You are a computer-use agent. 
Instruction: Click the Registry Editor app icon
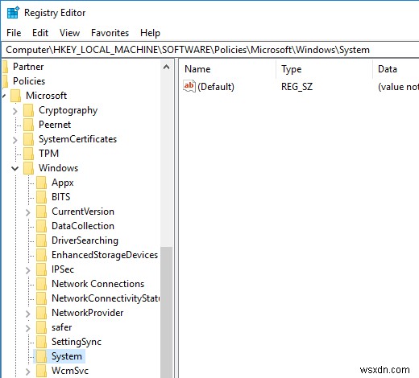click(13, 13)
